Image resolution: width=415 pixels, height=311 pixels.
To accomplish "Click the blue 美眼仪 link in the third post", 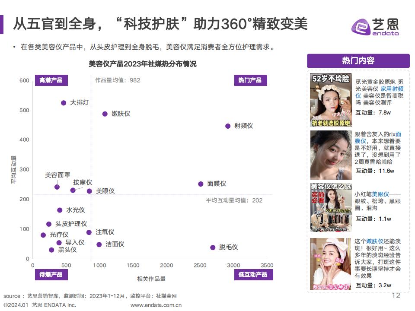I will [380, 194].
